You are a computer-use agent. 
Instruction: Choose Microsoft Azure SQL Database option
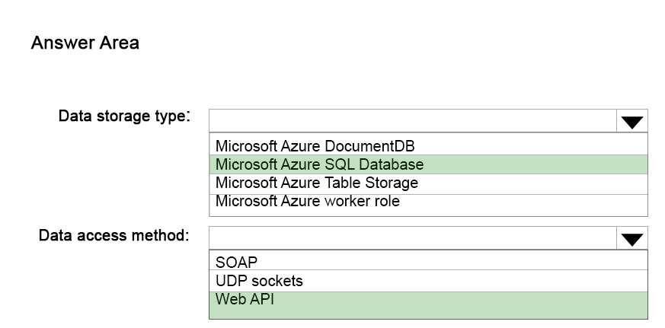pyautogui.click(x=428, y=164)
